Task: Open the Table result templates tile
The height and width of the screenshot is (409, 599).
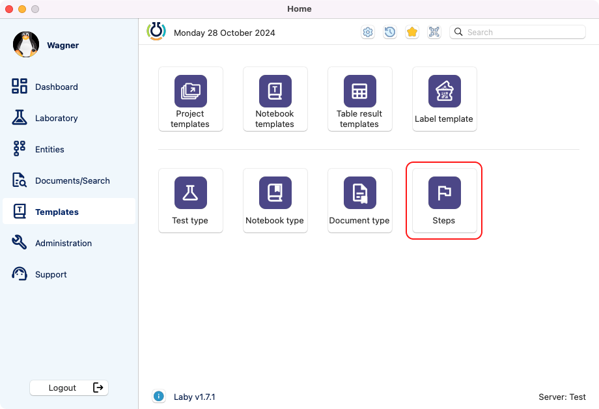Action: [360, 99]
